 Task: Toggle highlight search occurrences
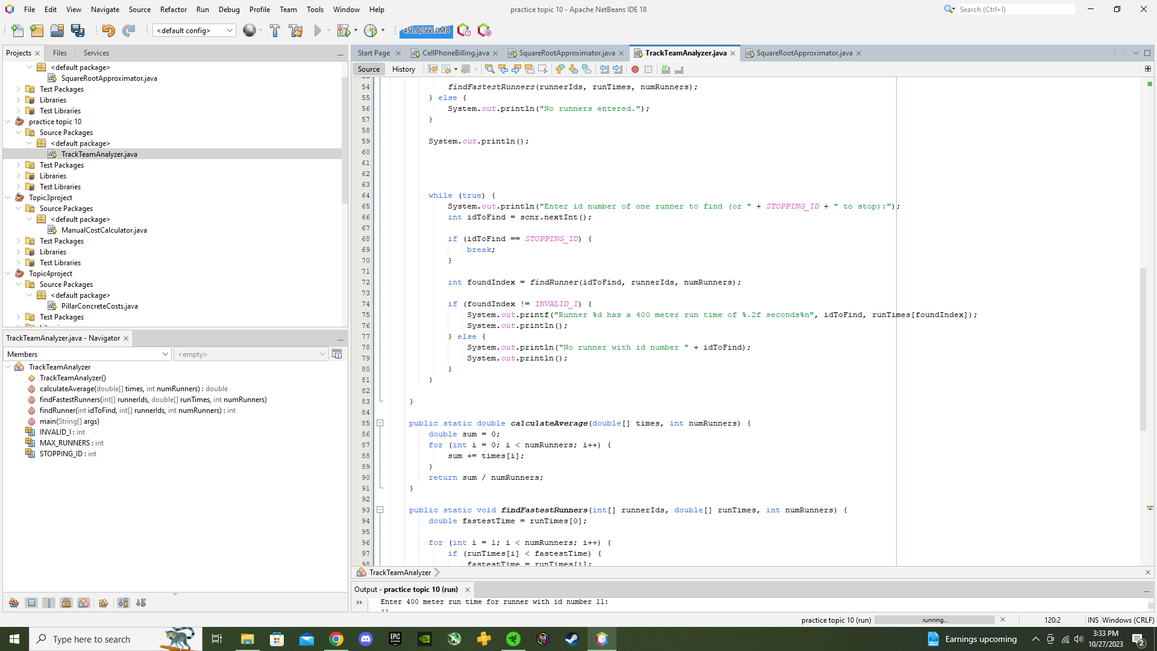(530, 69)
